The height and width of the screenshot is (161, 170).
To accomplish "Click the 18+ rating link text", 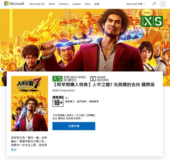I will [x=67, y=98].
